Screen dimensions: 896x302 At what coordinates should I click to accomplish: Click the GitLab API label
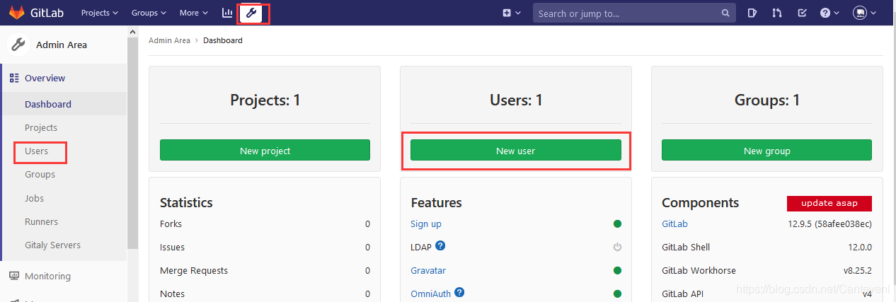click(682, 294)
